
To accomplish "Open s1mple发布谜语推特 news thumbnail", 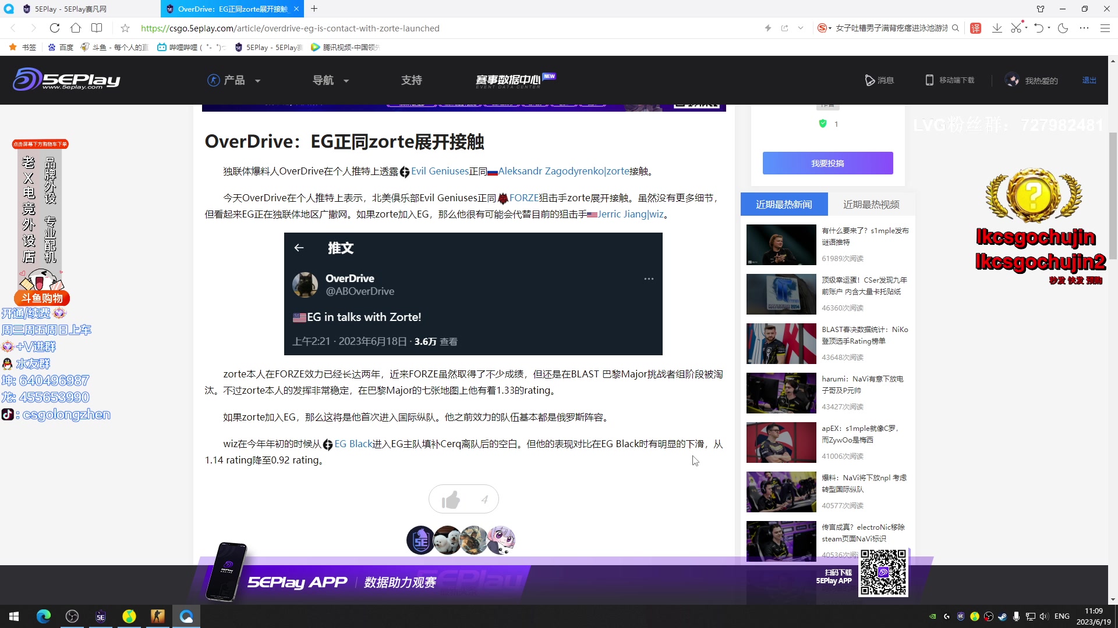I will 781,245.
